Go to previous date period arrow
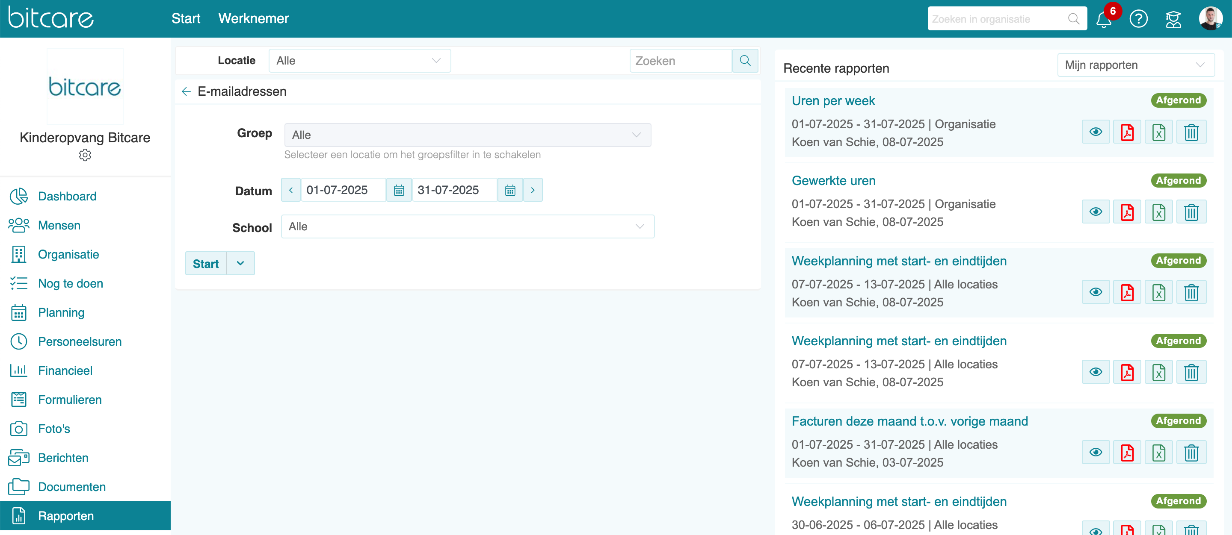The width and height of the screenshot is (1232, 535). click(x=291, y=190)
